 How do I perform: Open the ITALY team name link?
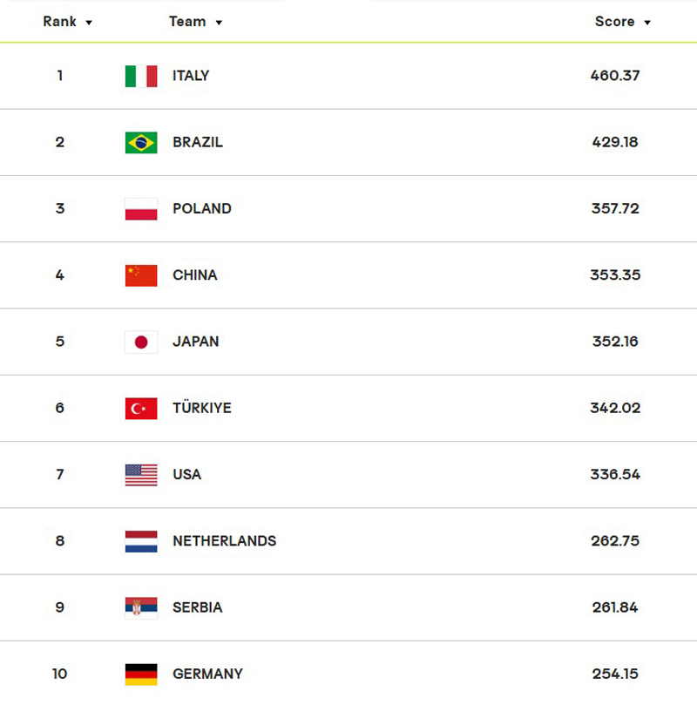tap(191, 76)
